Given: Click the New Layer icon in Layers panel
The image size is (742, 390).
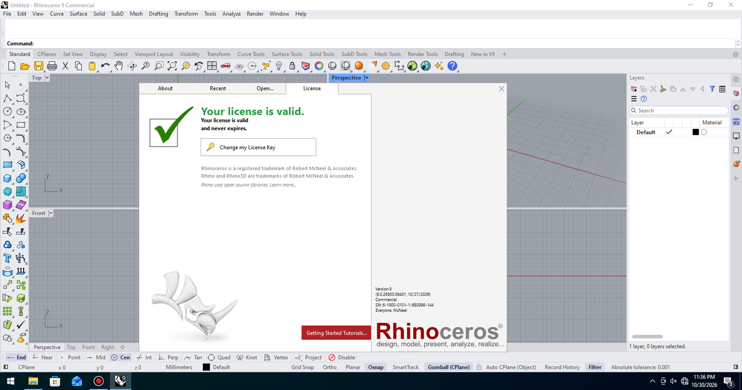Looking at the screenshot, I should (x=634, y=89).
